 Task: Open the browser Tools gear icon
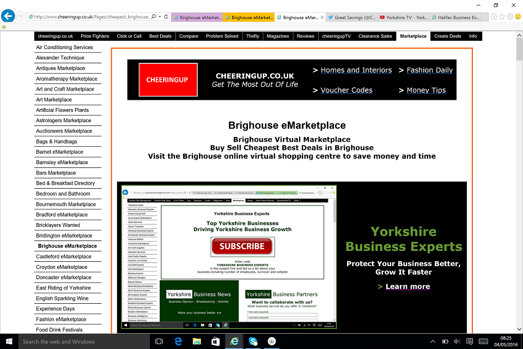click(x=510, y=17)
